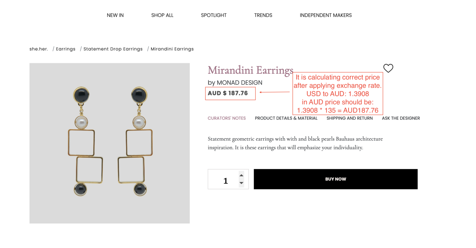476x248 pixels.
Task: Switch to Shipping and Return tab
Action: [350, 118]
